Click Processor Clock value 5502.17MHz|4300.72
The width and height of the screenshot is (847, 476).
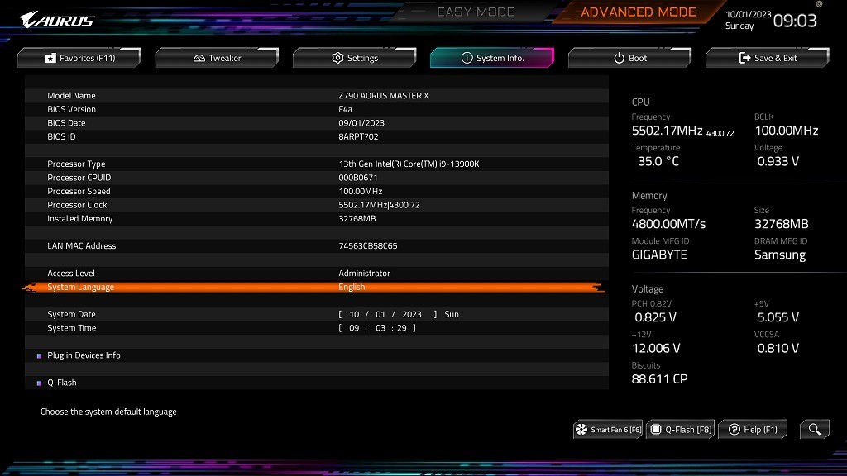coord(379,205)
